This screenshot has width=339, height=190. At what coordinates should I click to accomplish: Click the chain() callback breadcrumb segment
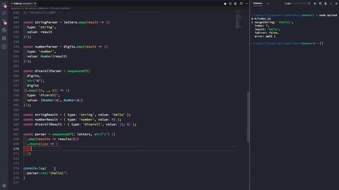[61, 8]
